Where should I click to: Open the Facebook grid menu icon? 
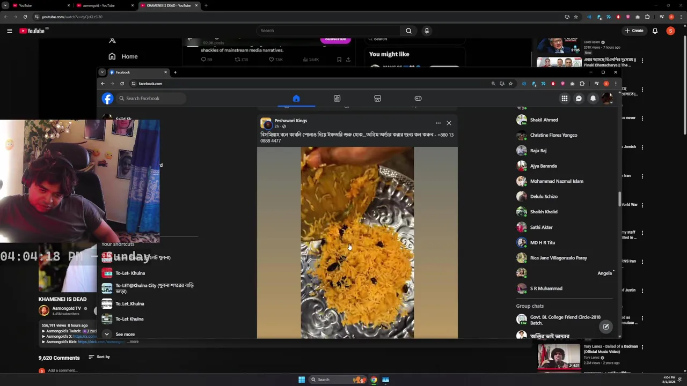point(565,98)
